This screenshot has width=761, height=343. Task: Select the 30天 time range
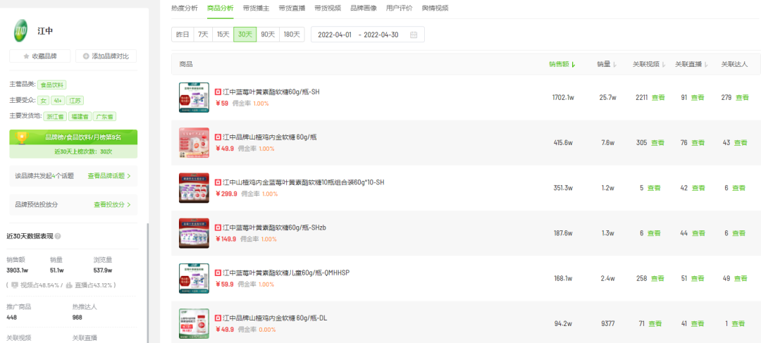245,35
